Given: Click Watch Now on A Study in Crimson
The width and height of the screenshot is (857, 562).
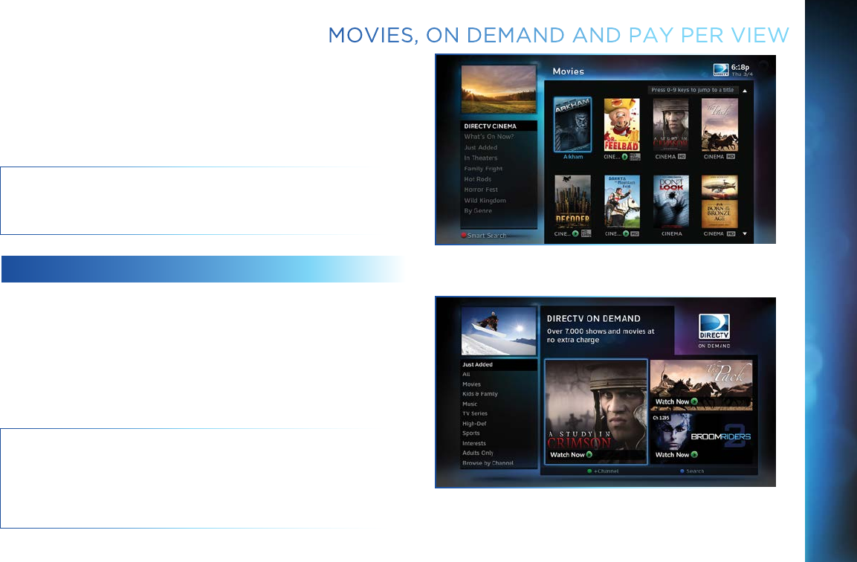Looking at the screenshot, I should pos(571,455).
